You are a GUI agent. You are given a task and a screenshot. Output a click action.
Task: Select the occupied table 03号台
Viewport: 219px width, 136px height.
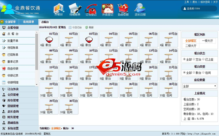[89, 39]
